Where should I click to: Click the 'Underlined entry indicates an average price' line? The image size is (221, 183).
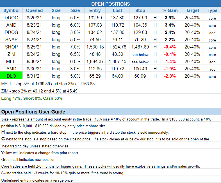37,180
